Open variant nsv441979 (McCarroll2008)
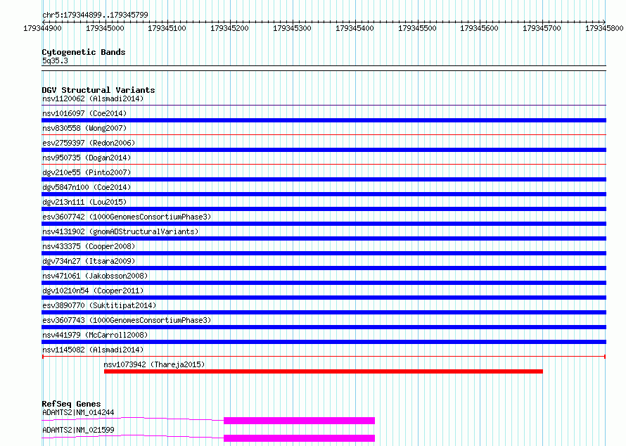Screen dimensions: 626x446 tap(95, 335)
